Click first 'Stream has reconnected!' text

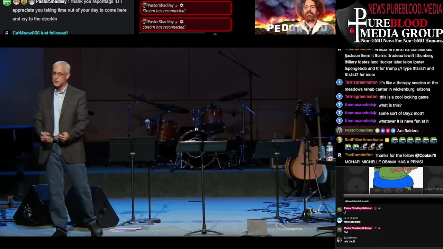click(164, 11)
